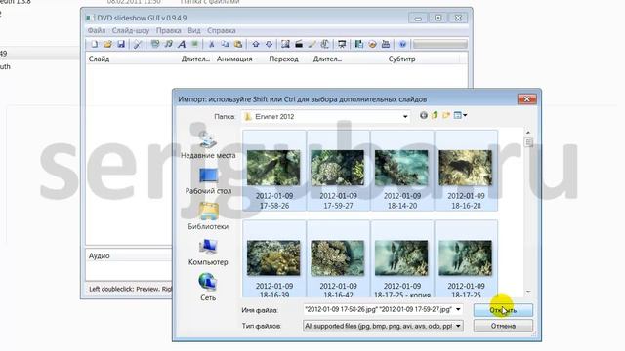Click the Анимация column header

[x=234, y=58]
